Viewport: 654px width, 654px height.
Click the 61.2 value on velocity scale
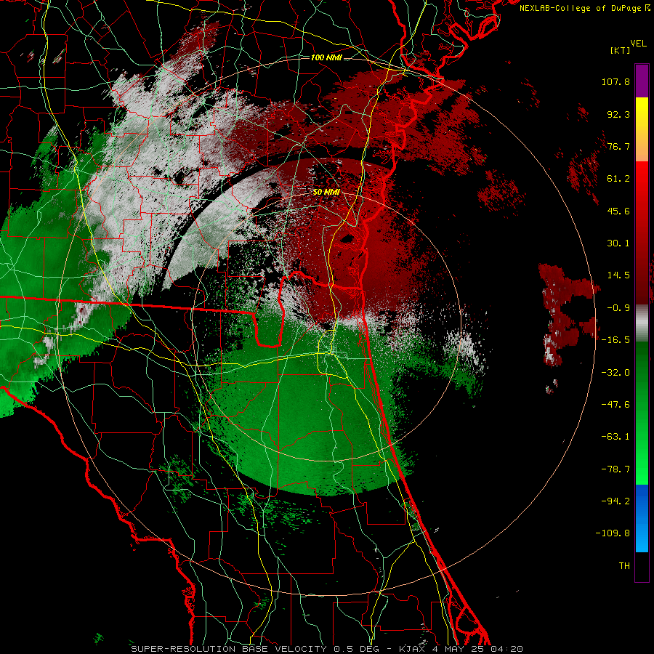[x=618, y=179]
